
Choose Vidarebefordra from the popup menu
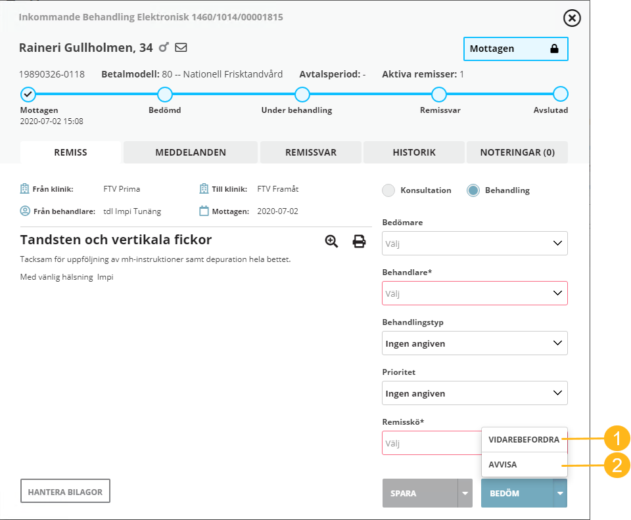(524, 440)
